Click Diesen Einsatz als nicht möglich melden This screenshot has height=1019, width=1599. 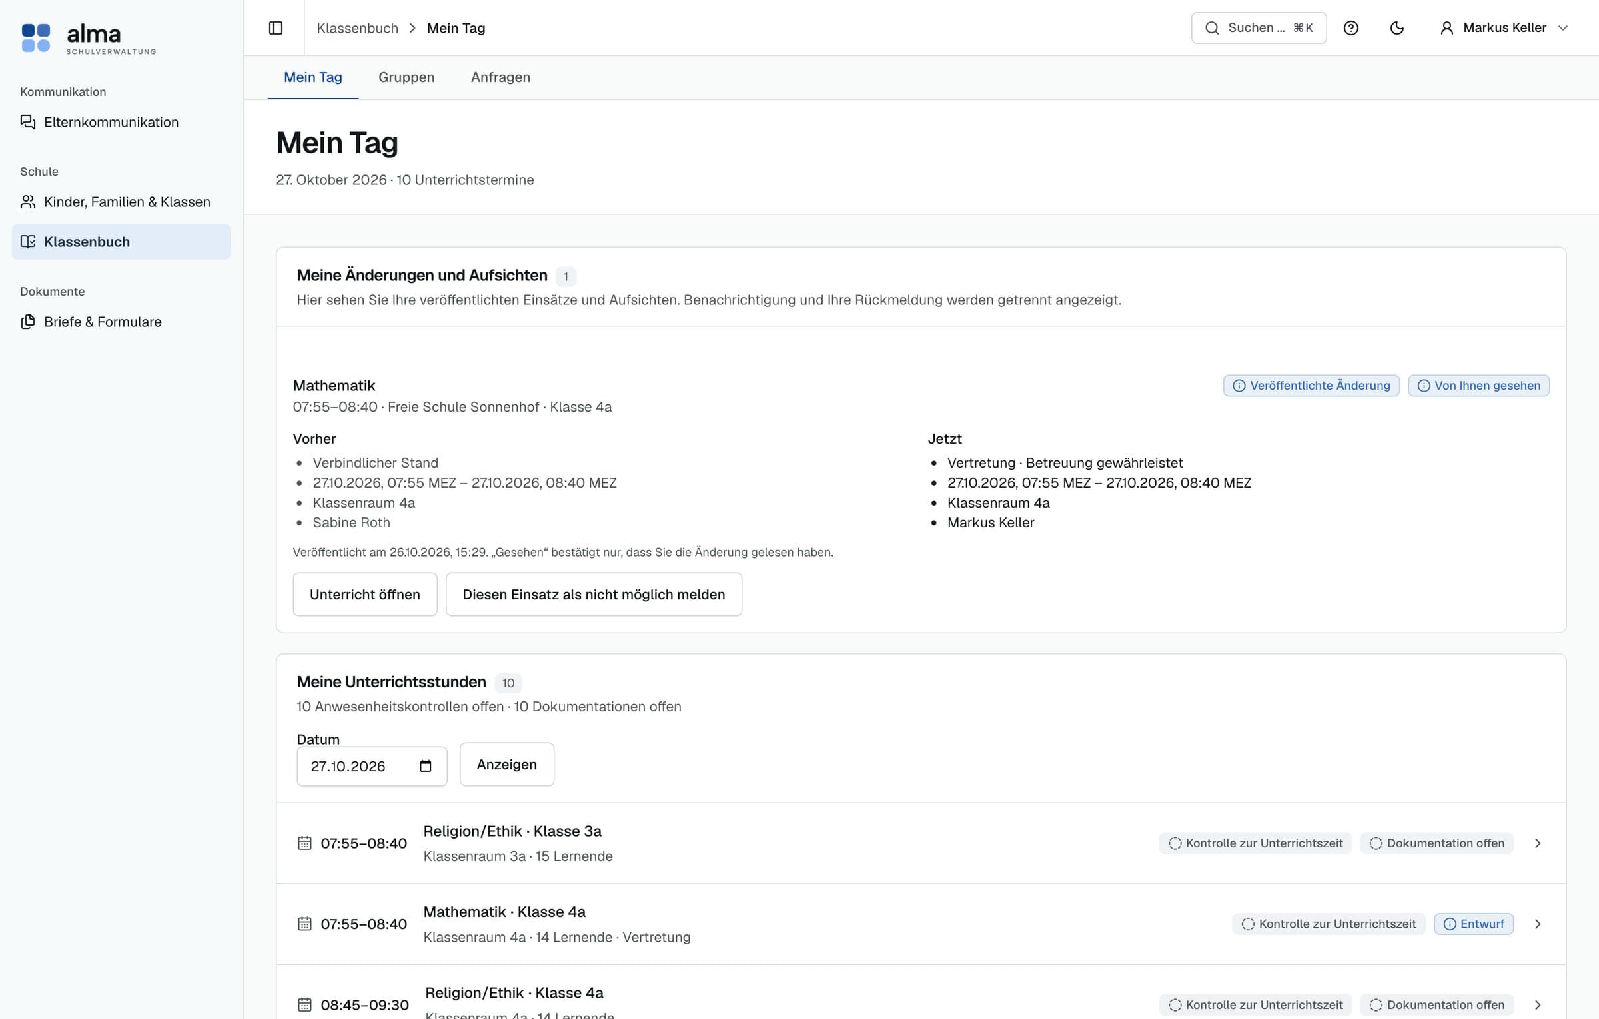point(594,594)
